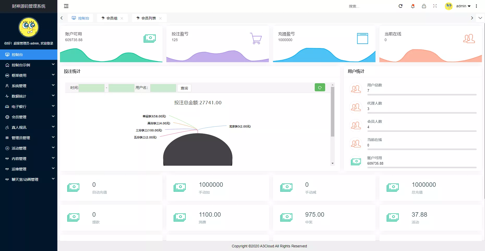Expand the 会员管理 sidebar menu

tap(29, 117)
